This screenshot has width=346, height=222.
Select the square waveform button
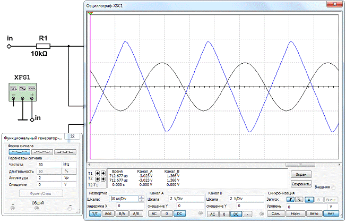66,151
